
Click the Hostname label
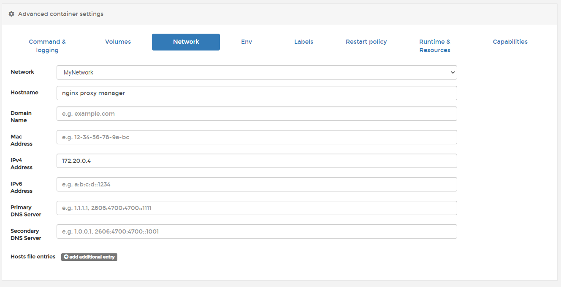click(24, 92)
